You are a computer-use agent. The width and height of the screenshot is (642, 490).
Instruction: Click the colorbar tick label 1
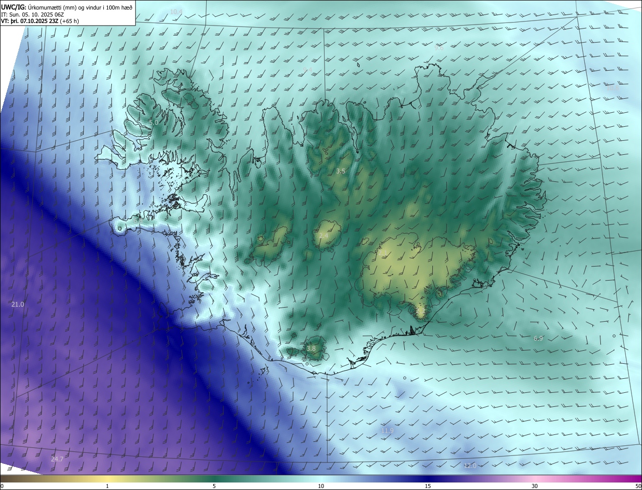[107, 486]
